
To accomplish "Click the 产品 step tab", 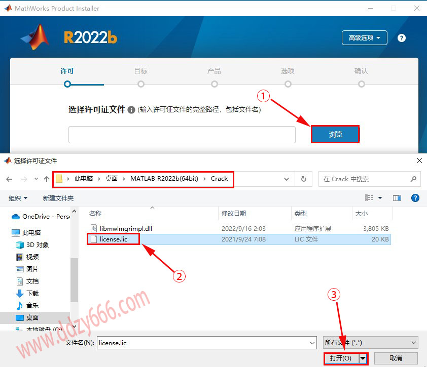I will [214, 71].
